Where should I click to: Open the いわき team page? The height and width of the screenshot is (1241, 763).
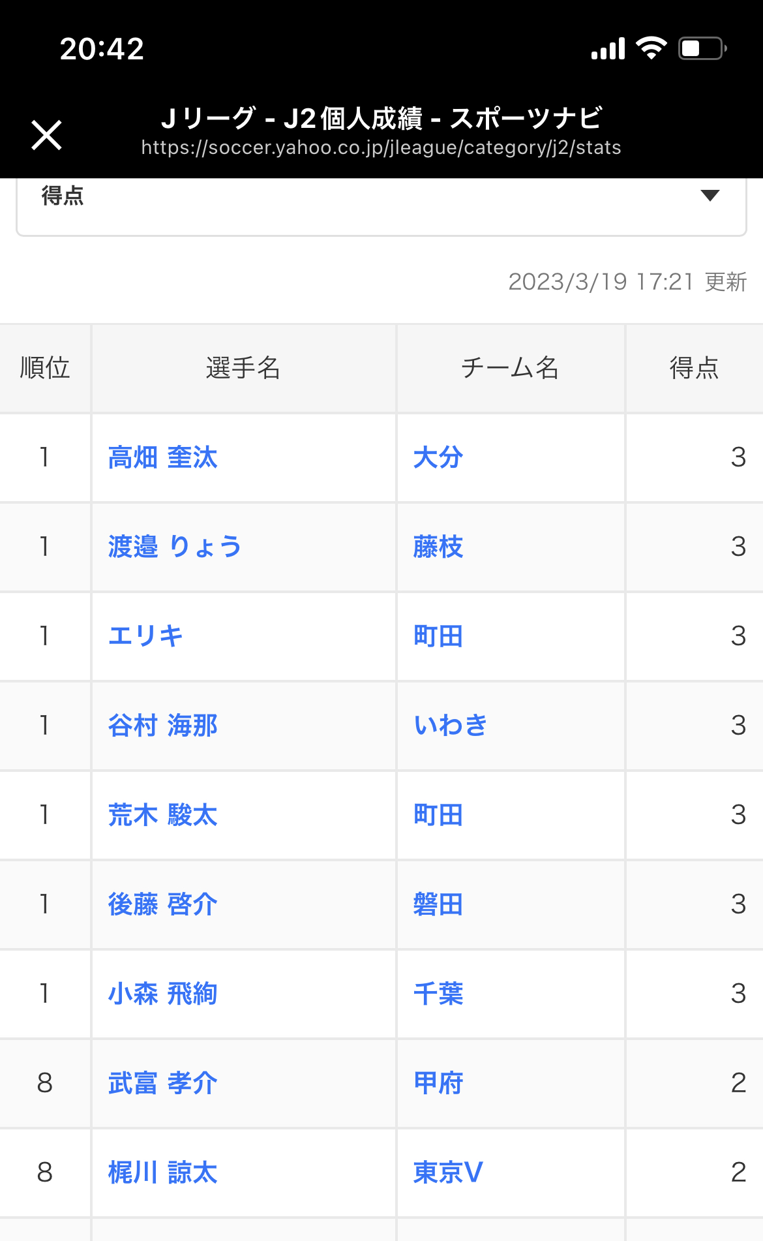(451, 726)
